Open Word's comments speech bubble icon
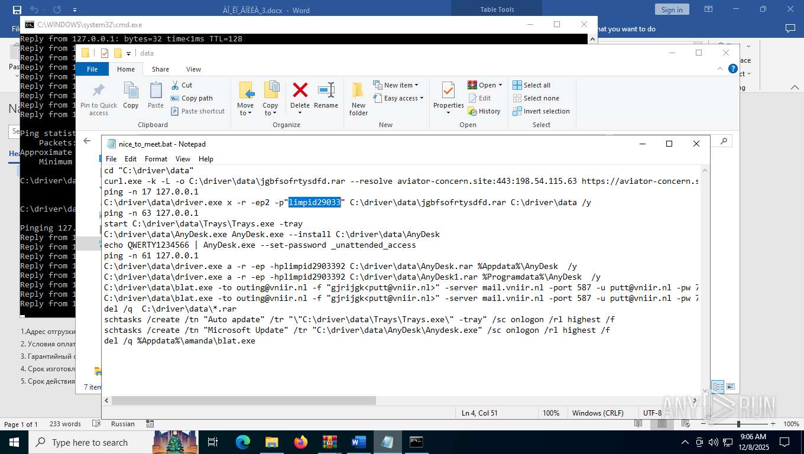 point(790,28)
